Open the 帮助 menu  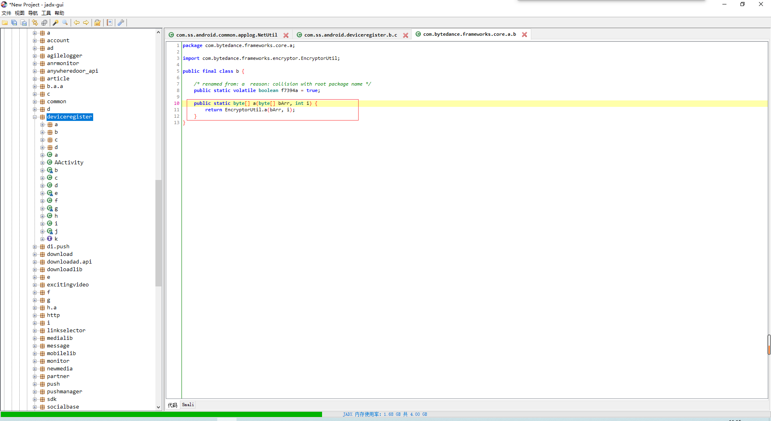(x=59, y=13)
